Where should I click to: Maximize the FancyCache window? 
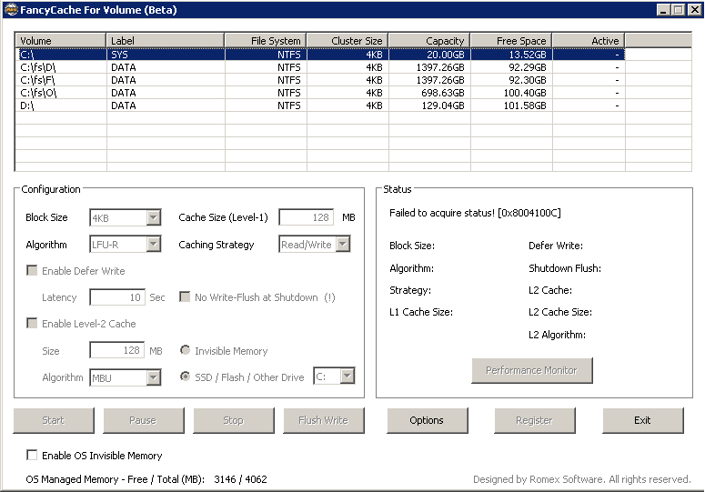click(x=678, y=9)
